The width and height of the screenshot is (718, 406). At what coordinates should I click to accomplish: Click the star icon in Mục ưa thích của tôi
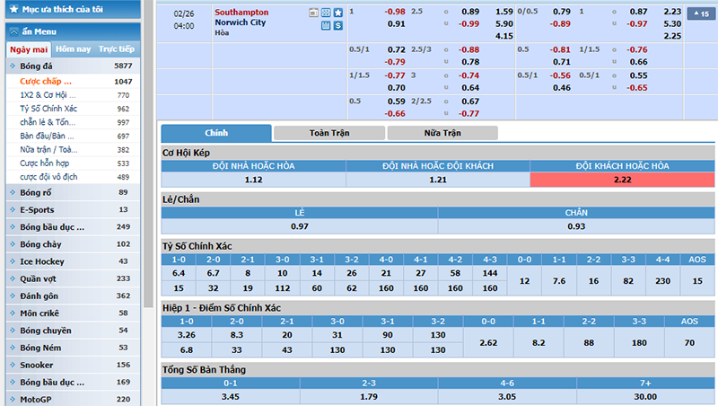pyautogui.click(x=13, y=9)
